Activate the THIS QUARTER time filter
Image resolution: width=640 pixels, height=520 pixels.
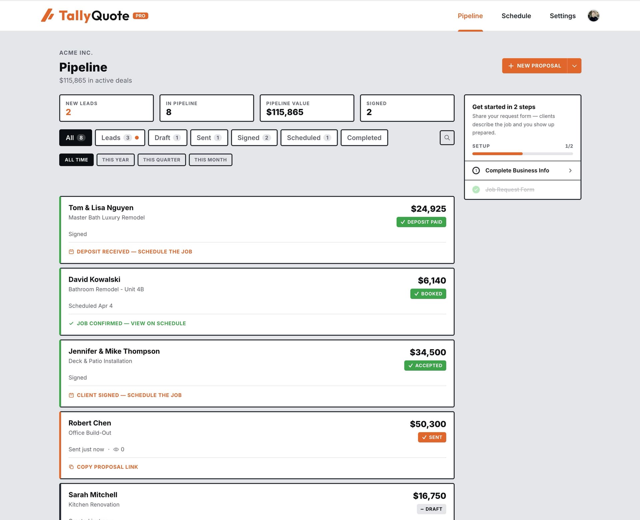pos(162,160)
